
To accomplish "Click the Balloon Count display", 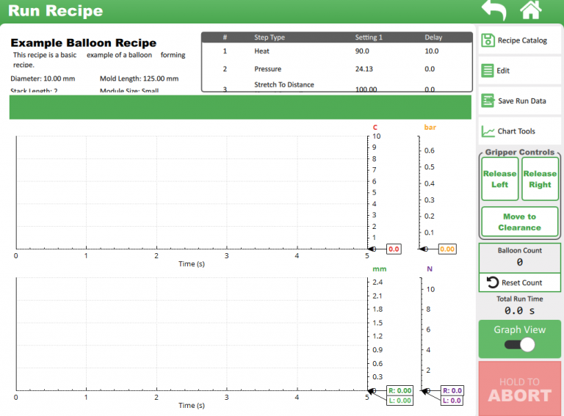I will click(x=519, y=257).
